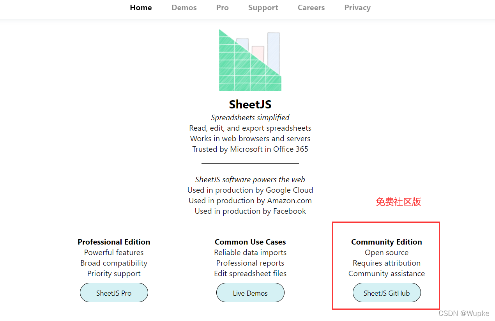Go to the Demos page
The image size is (495, 321).
tap(184, 8)
